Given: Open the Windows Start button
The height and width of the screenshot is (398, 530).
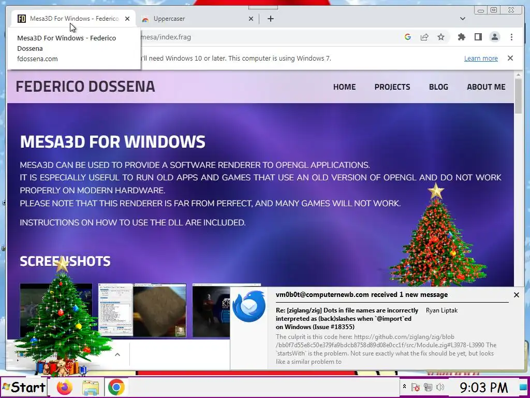Looking at the screenshot, I should click(x=24, y=387).
